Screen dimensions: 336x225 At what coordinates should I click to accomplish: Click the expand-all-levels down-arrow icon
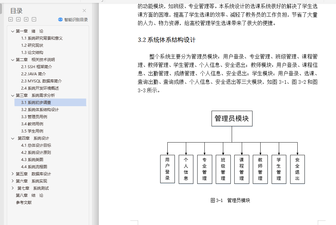coord(10,19)
